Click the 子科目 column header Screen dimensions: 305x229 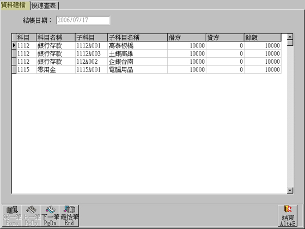[91, 38]
